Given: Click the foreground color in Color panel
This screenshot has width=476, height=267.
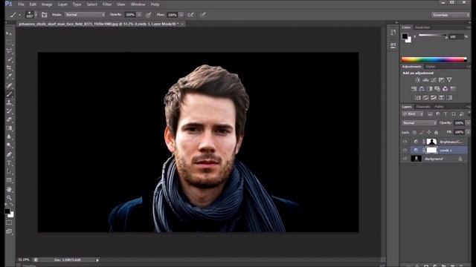Looking at the screenshot, I should pyautogui.click(x=405, y=36).
